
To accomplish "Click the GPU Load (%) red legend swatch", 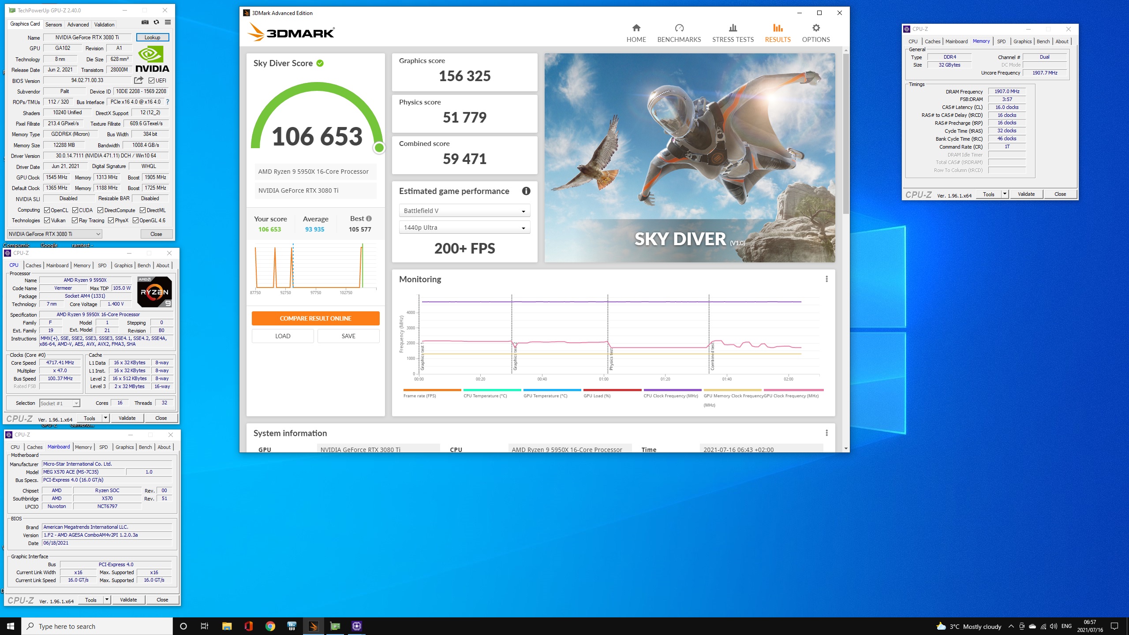I will 612,390.
